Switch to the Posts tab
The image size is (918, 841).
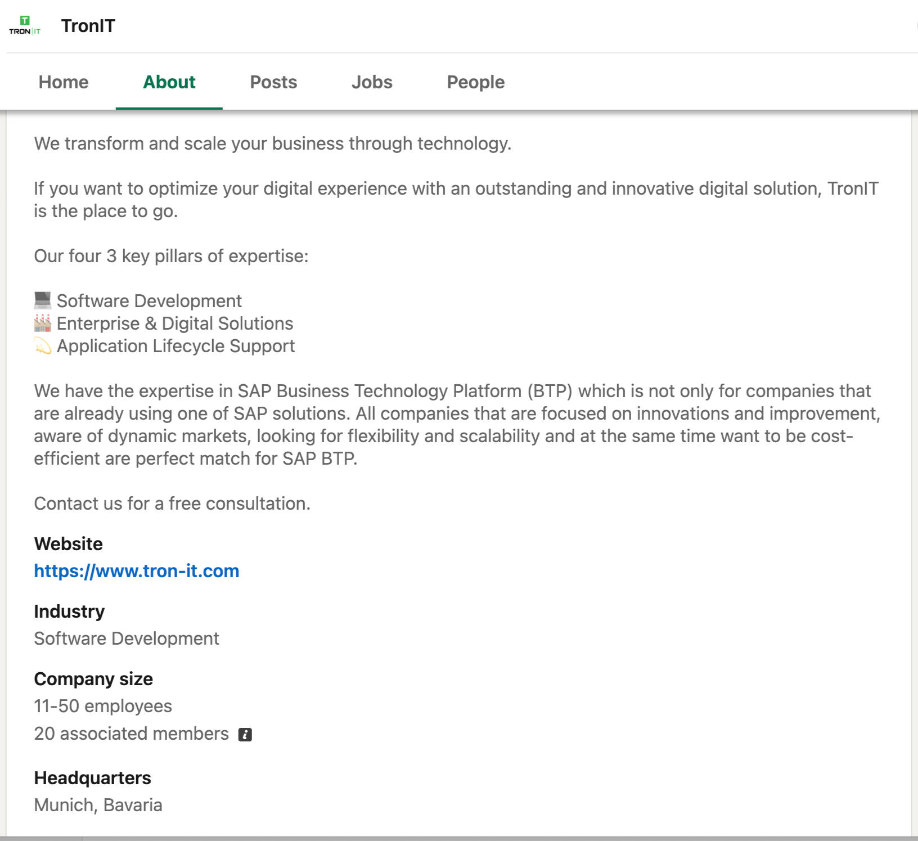pyautogui.click(x=273, y=82)
